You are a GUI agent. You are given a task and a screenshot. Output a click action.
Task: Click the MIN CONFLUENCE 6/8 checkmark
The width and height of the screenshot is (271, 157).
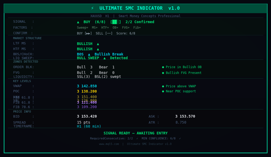(x=180, y=139)
